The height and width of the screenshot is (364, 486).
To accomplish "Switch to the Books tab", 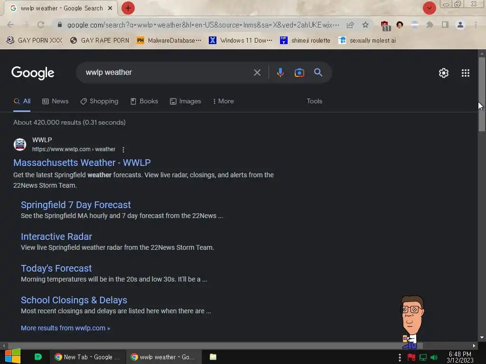I will point(144,101).
